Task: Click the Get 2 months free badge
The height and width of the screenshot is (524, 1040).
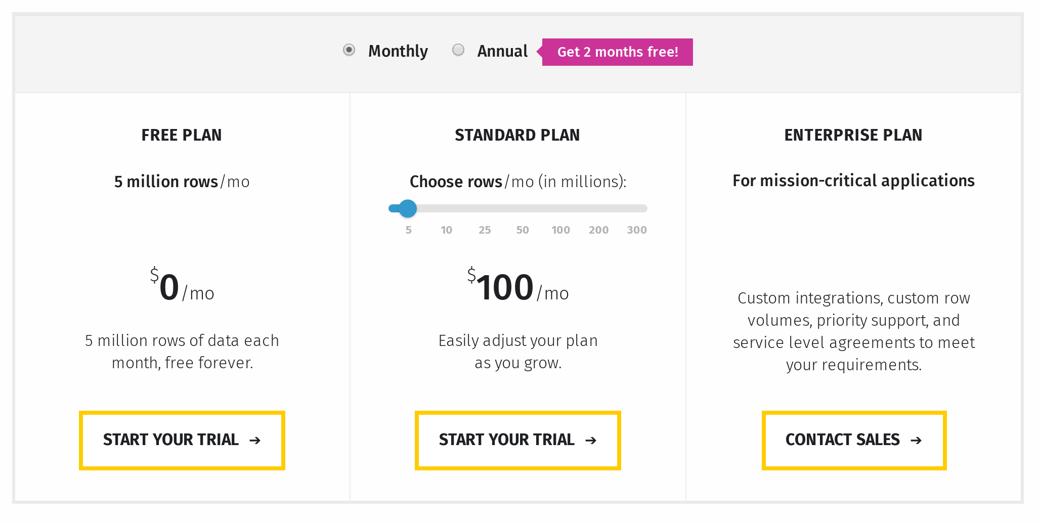Action: [618, 52]
